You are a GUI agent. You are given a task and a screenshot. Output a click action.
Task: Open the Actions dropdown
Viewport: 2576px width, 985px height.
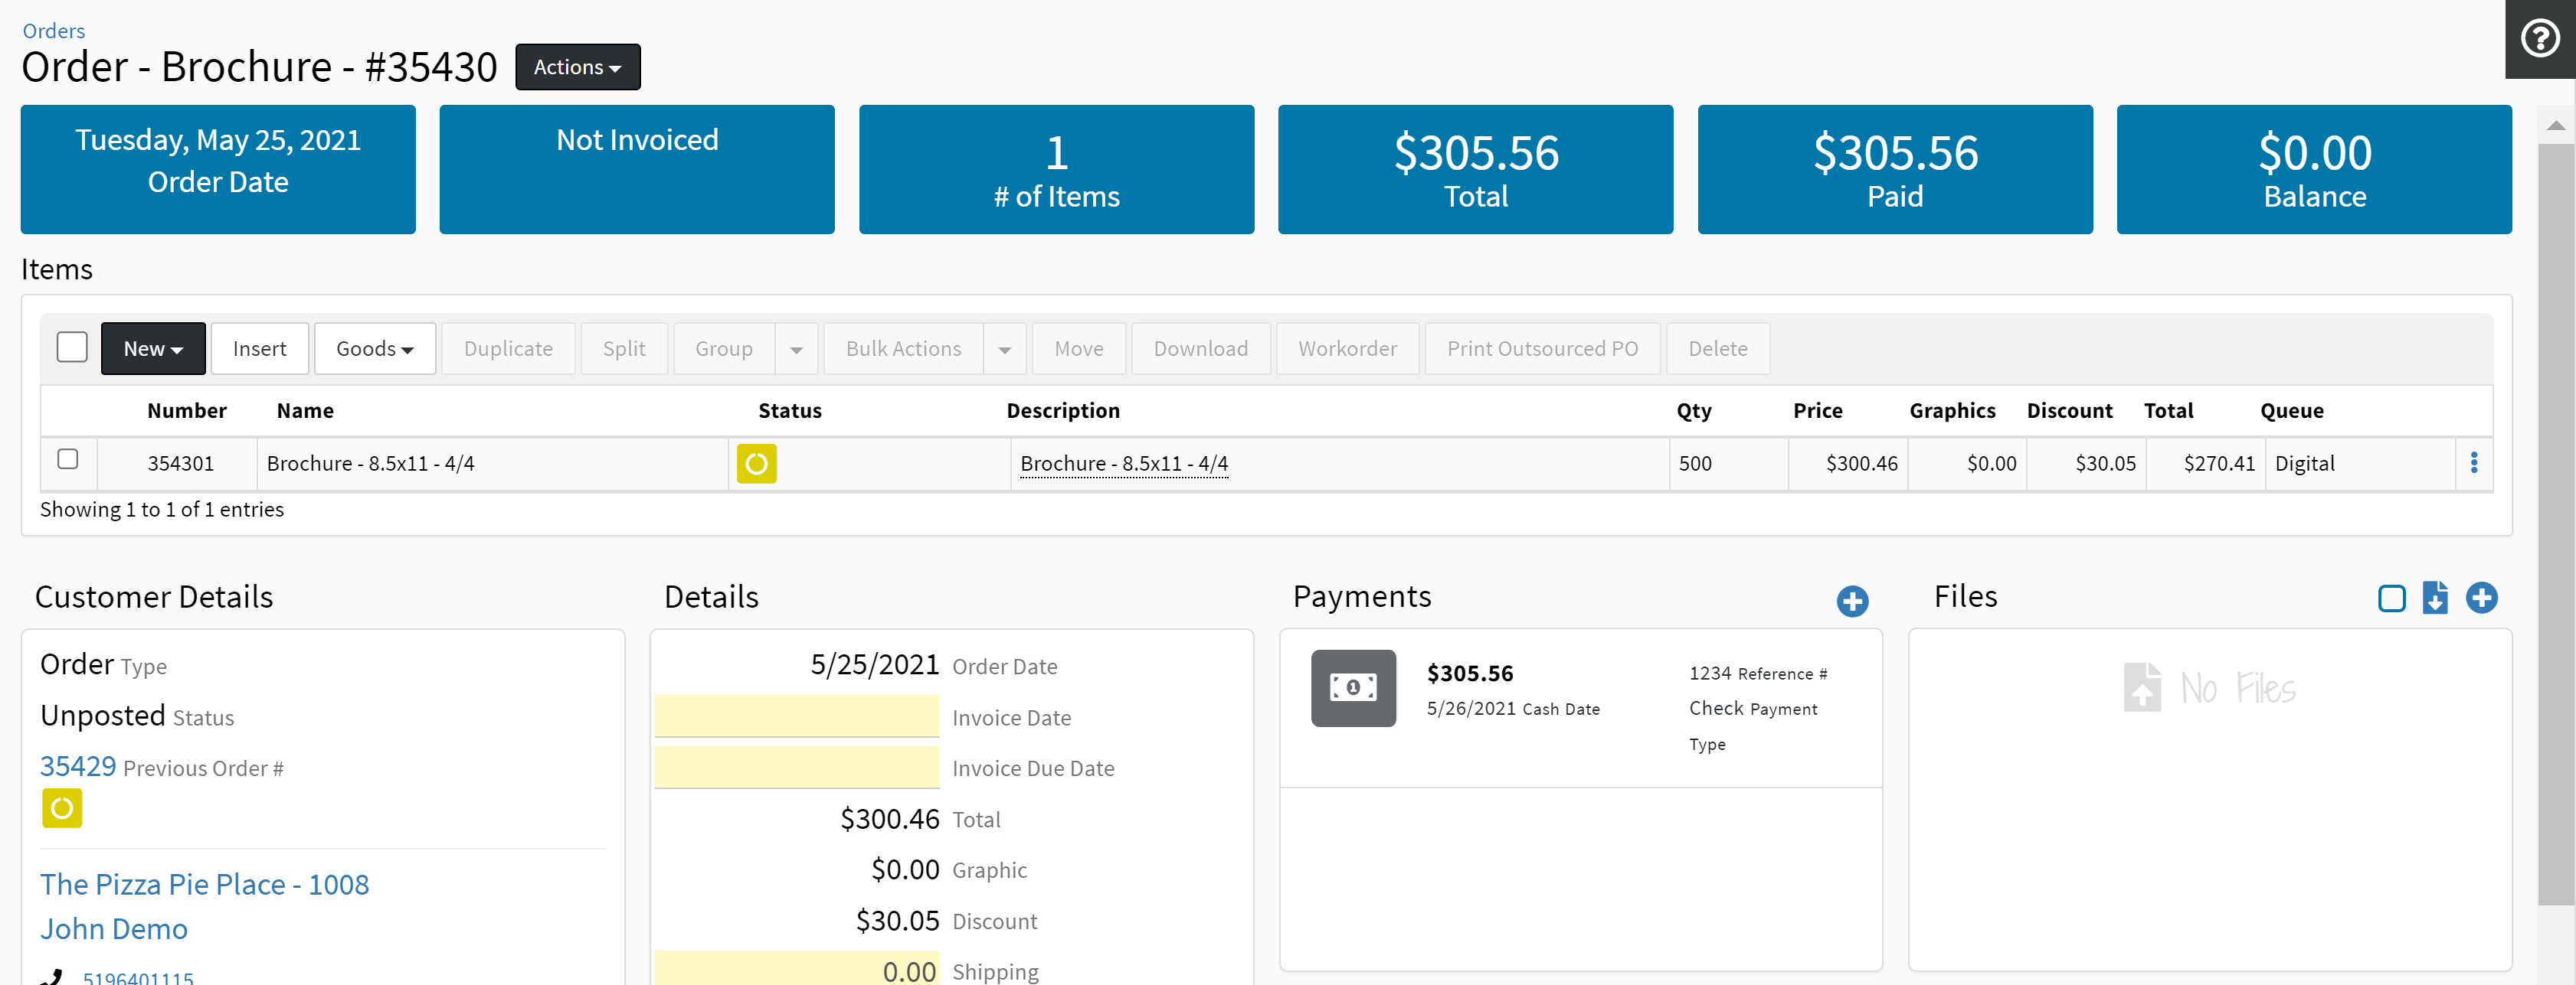pyautogui.click(x=577, y=67)
